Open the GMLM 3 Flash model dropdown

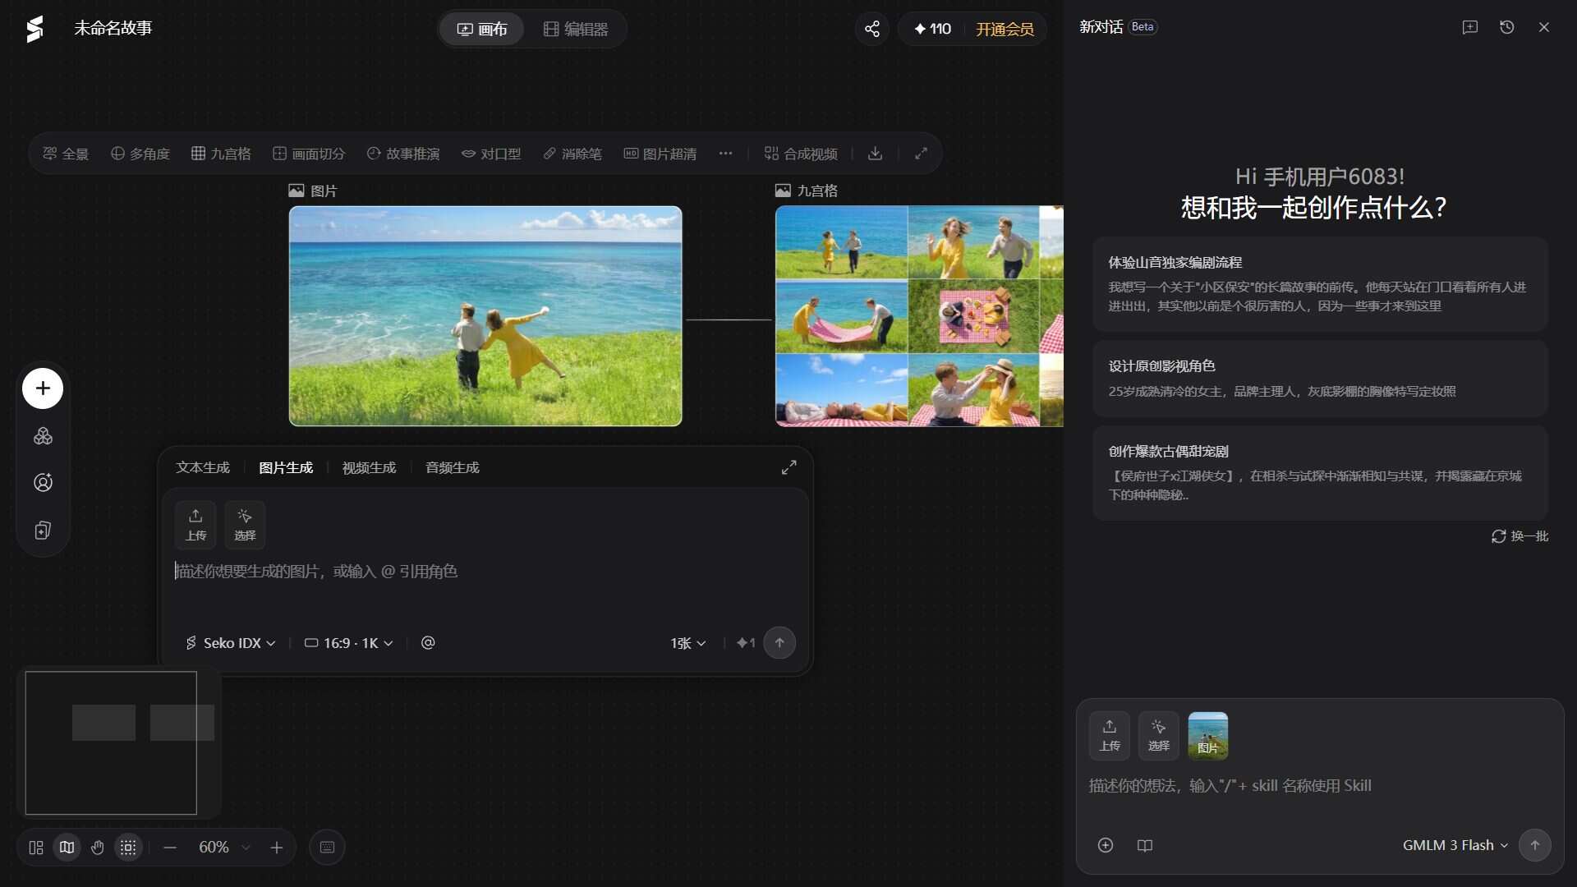1455,845
